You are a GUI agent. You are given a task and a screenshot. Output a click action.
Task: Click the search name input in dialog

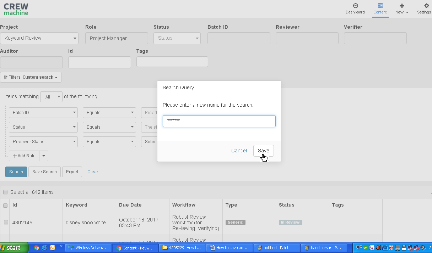point(219,121)
